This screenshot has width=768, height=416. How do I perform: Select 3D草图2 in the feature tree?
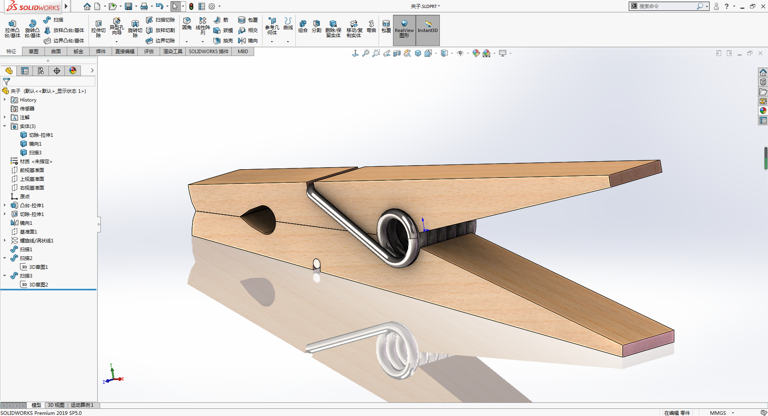point(34,284)
